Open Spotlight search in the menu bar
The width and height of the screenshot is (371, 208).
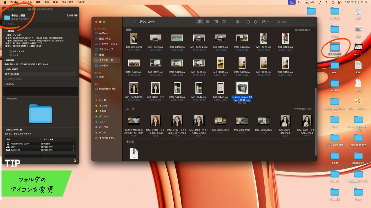point(299,2)
